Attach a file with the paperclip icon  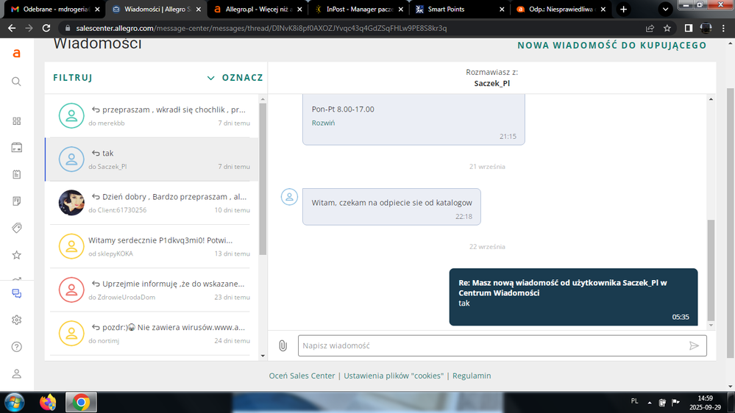[x=283, y=345]
